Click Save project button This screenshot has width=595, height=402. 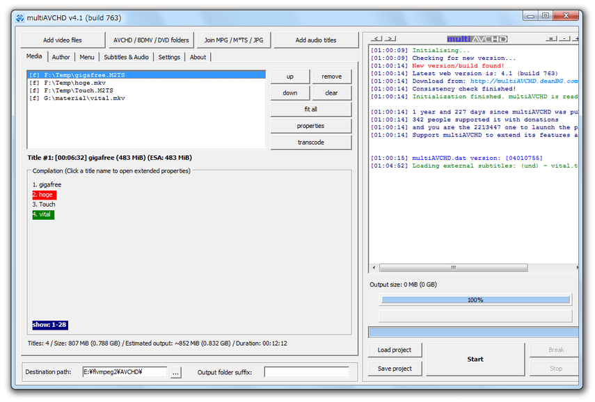coord(395,369)
